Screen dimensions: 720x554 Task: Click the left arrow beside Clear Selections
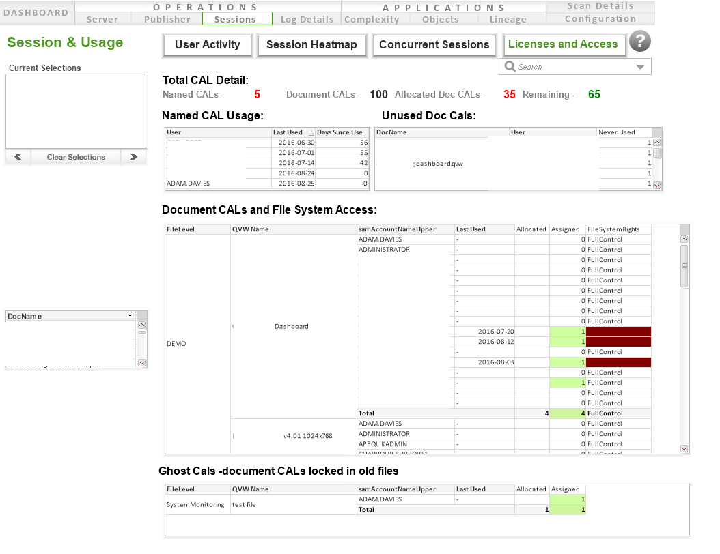(18, 156)
